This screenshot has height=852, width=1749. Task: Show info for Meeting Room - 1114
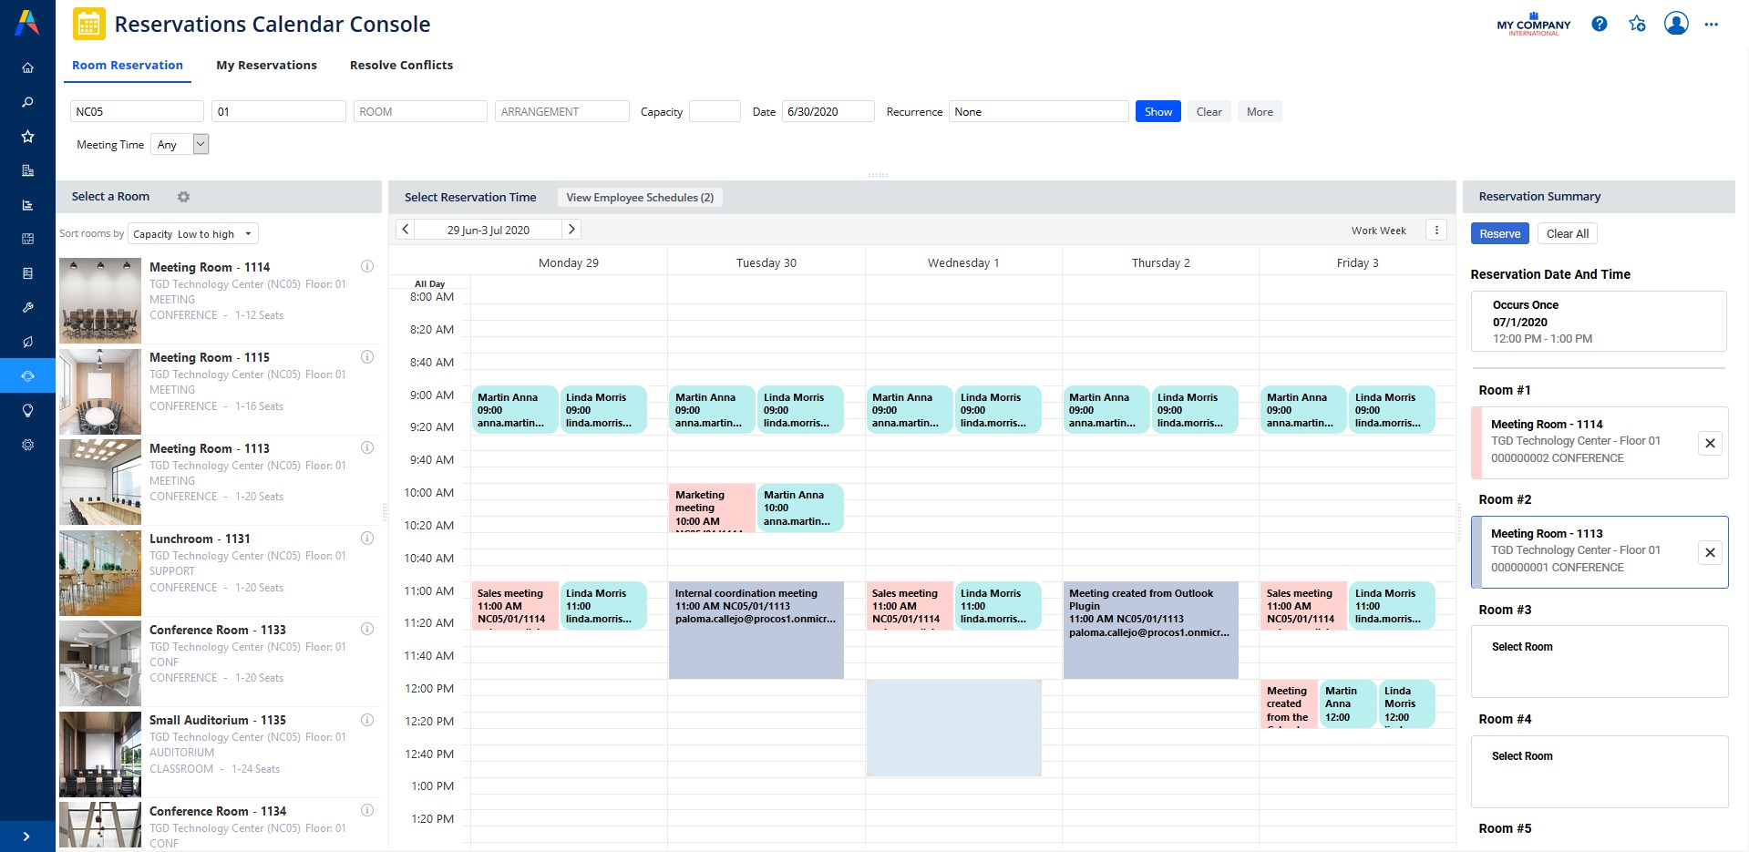coord(367,266)
